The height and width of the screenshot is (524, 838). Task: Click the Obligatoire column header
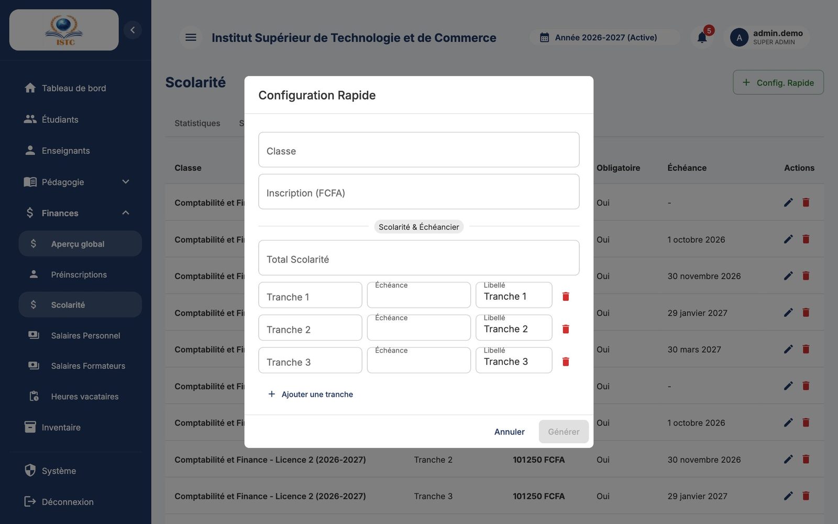pyautogui.click(x=618, y=168)
